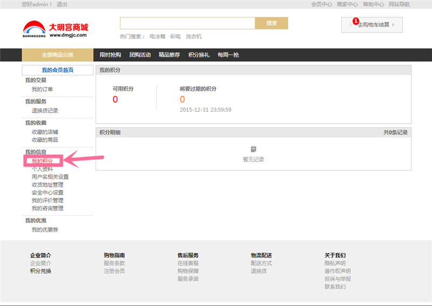This screenshot has width=432, height=306.
Task: Open footer link 联系我们
Action: [x=335, y=287]
